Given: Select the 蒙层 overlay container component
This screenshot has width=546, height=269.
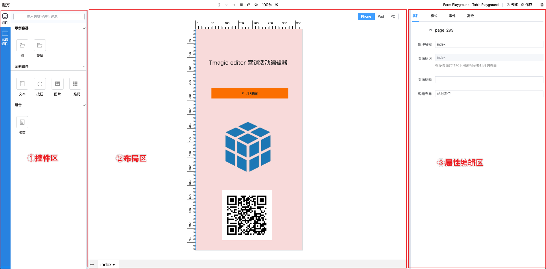Looking at the screenshot, I should (40, 49).
